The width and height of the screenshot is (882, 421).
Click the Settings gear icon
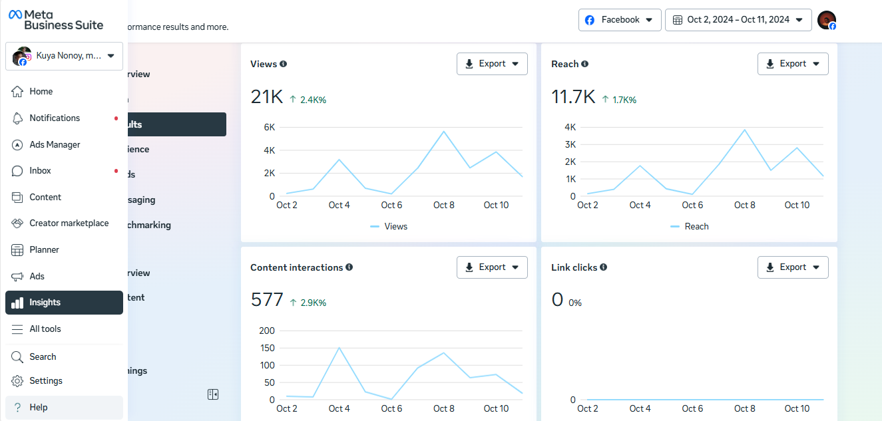click(x=17, y=381)
